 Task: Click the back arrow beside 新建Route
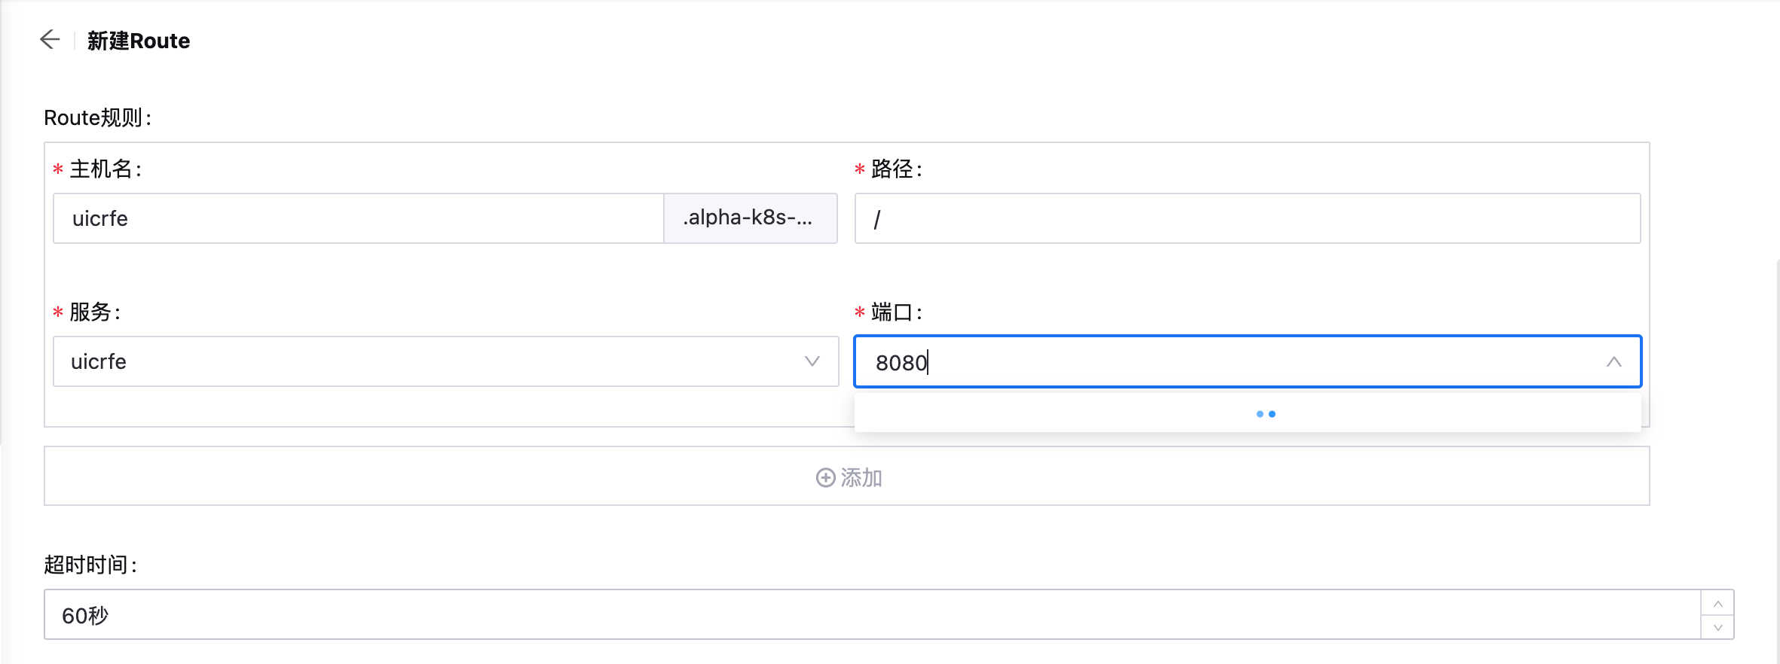(50, 39)
